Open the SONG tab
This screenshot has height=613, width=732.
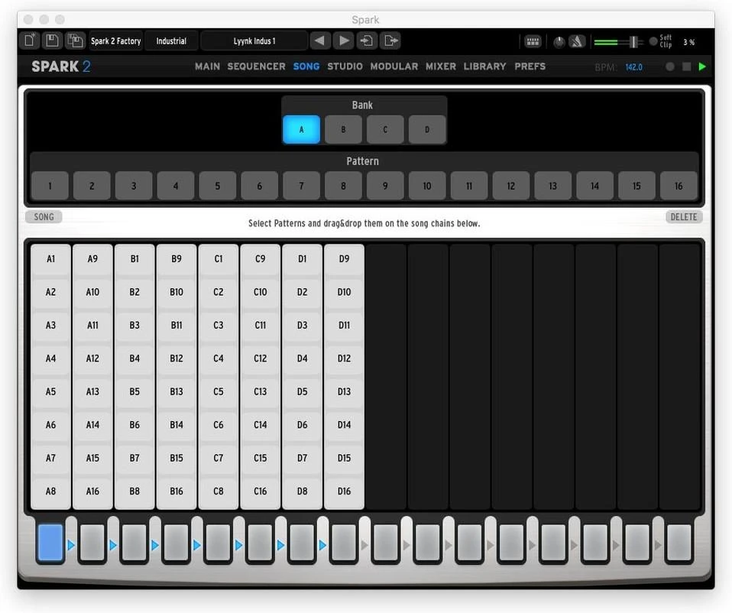[x=306, y=66]
